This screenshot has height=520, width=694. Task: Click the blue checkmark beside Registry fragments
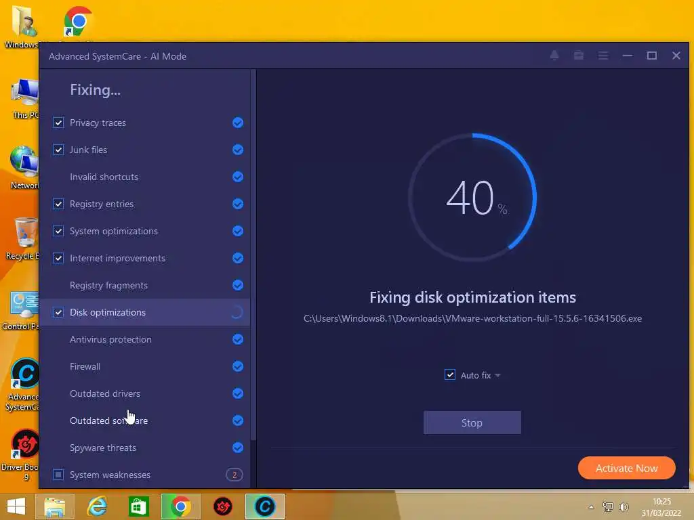tap(238, 285)
